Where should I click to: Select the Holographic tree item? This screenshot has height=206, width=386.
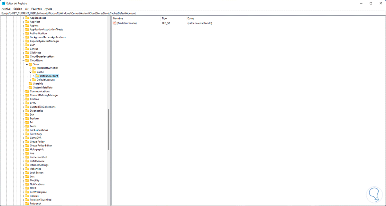pos(37,149)
